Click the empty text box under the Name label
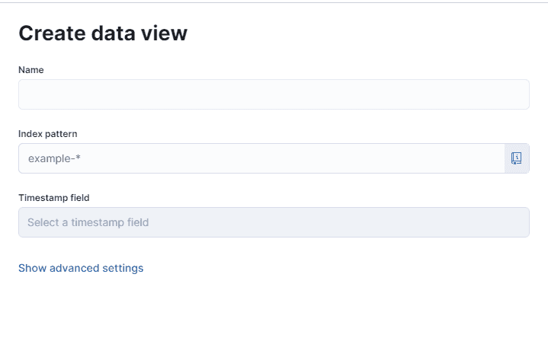Viewport: 548px width, 338px height. click(274, 94)
